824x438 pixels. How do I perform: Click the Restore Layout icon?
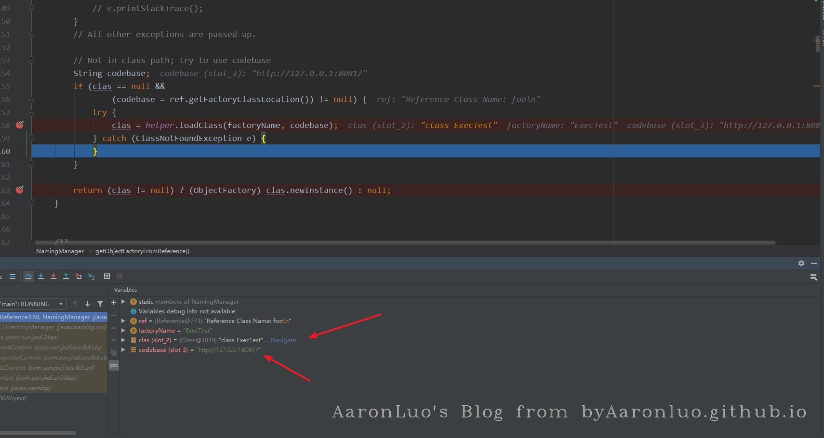(814, 277)
